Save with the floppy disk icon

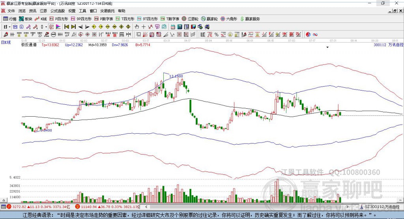[x=193, y=27]
